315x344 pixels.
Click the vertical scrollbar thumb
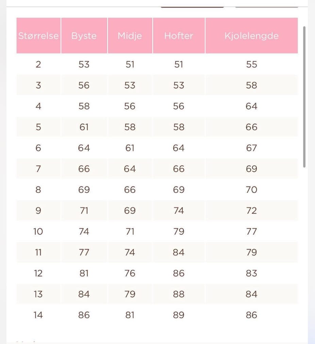click(304, 97)
